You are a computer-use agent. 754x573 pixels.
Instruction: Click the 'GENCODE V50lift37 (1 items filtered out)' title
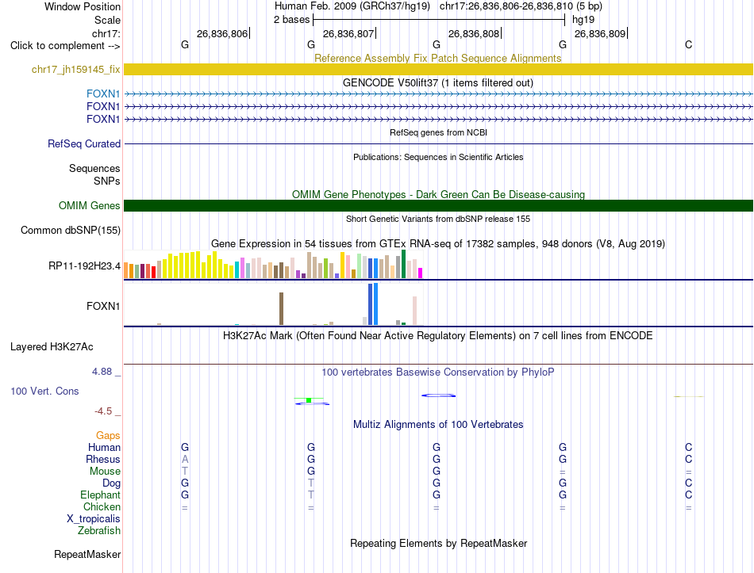pos(438,82)
